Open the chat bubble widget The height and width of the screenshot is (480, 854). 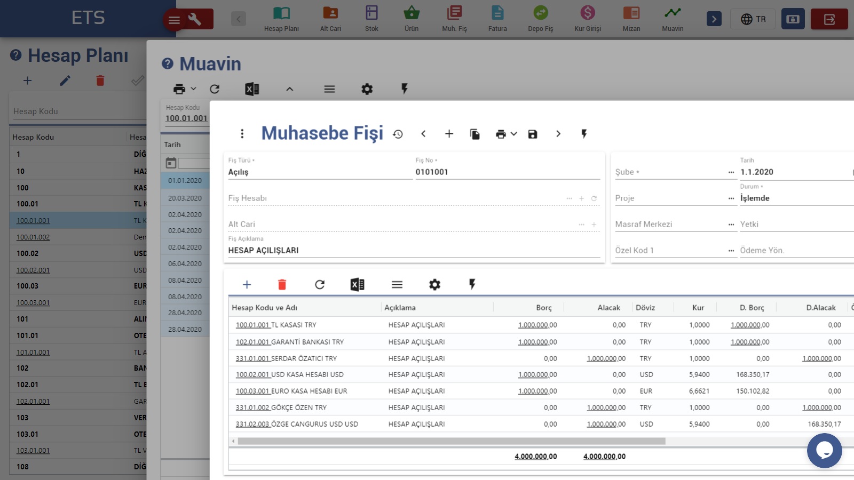tap(824, 451)
